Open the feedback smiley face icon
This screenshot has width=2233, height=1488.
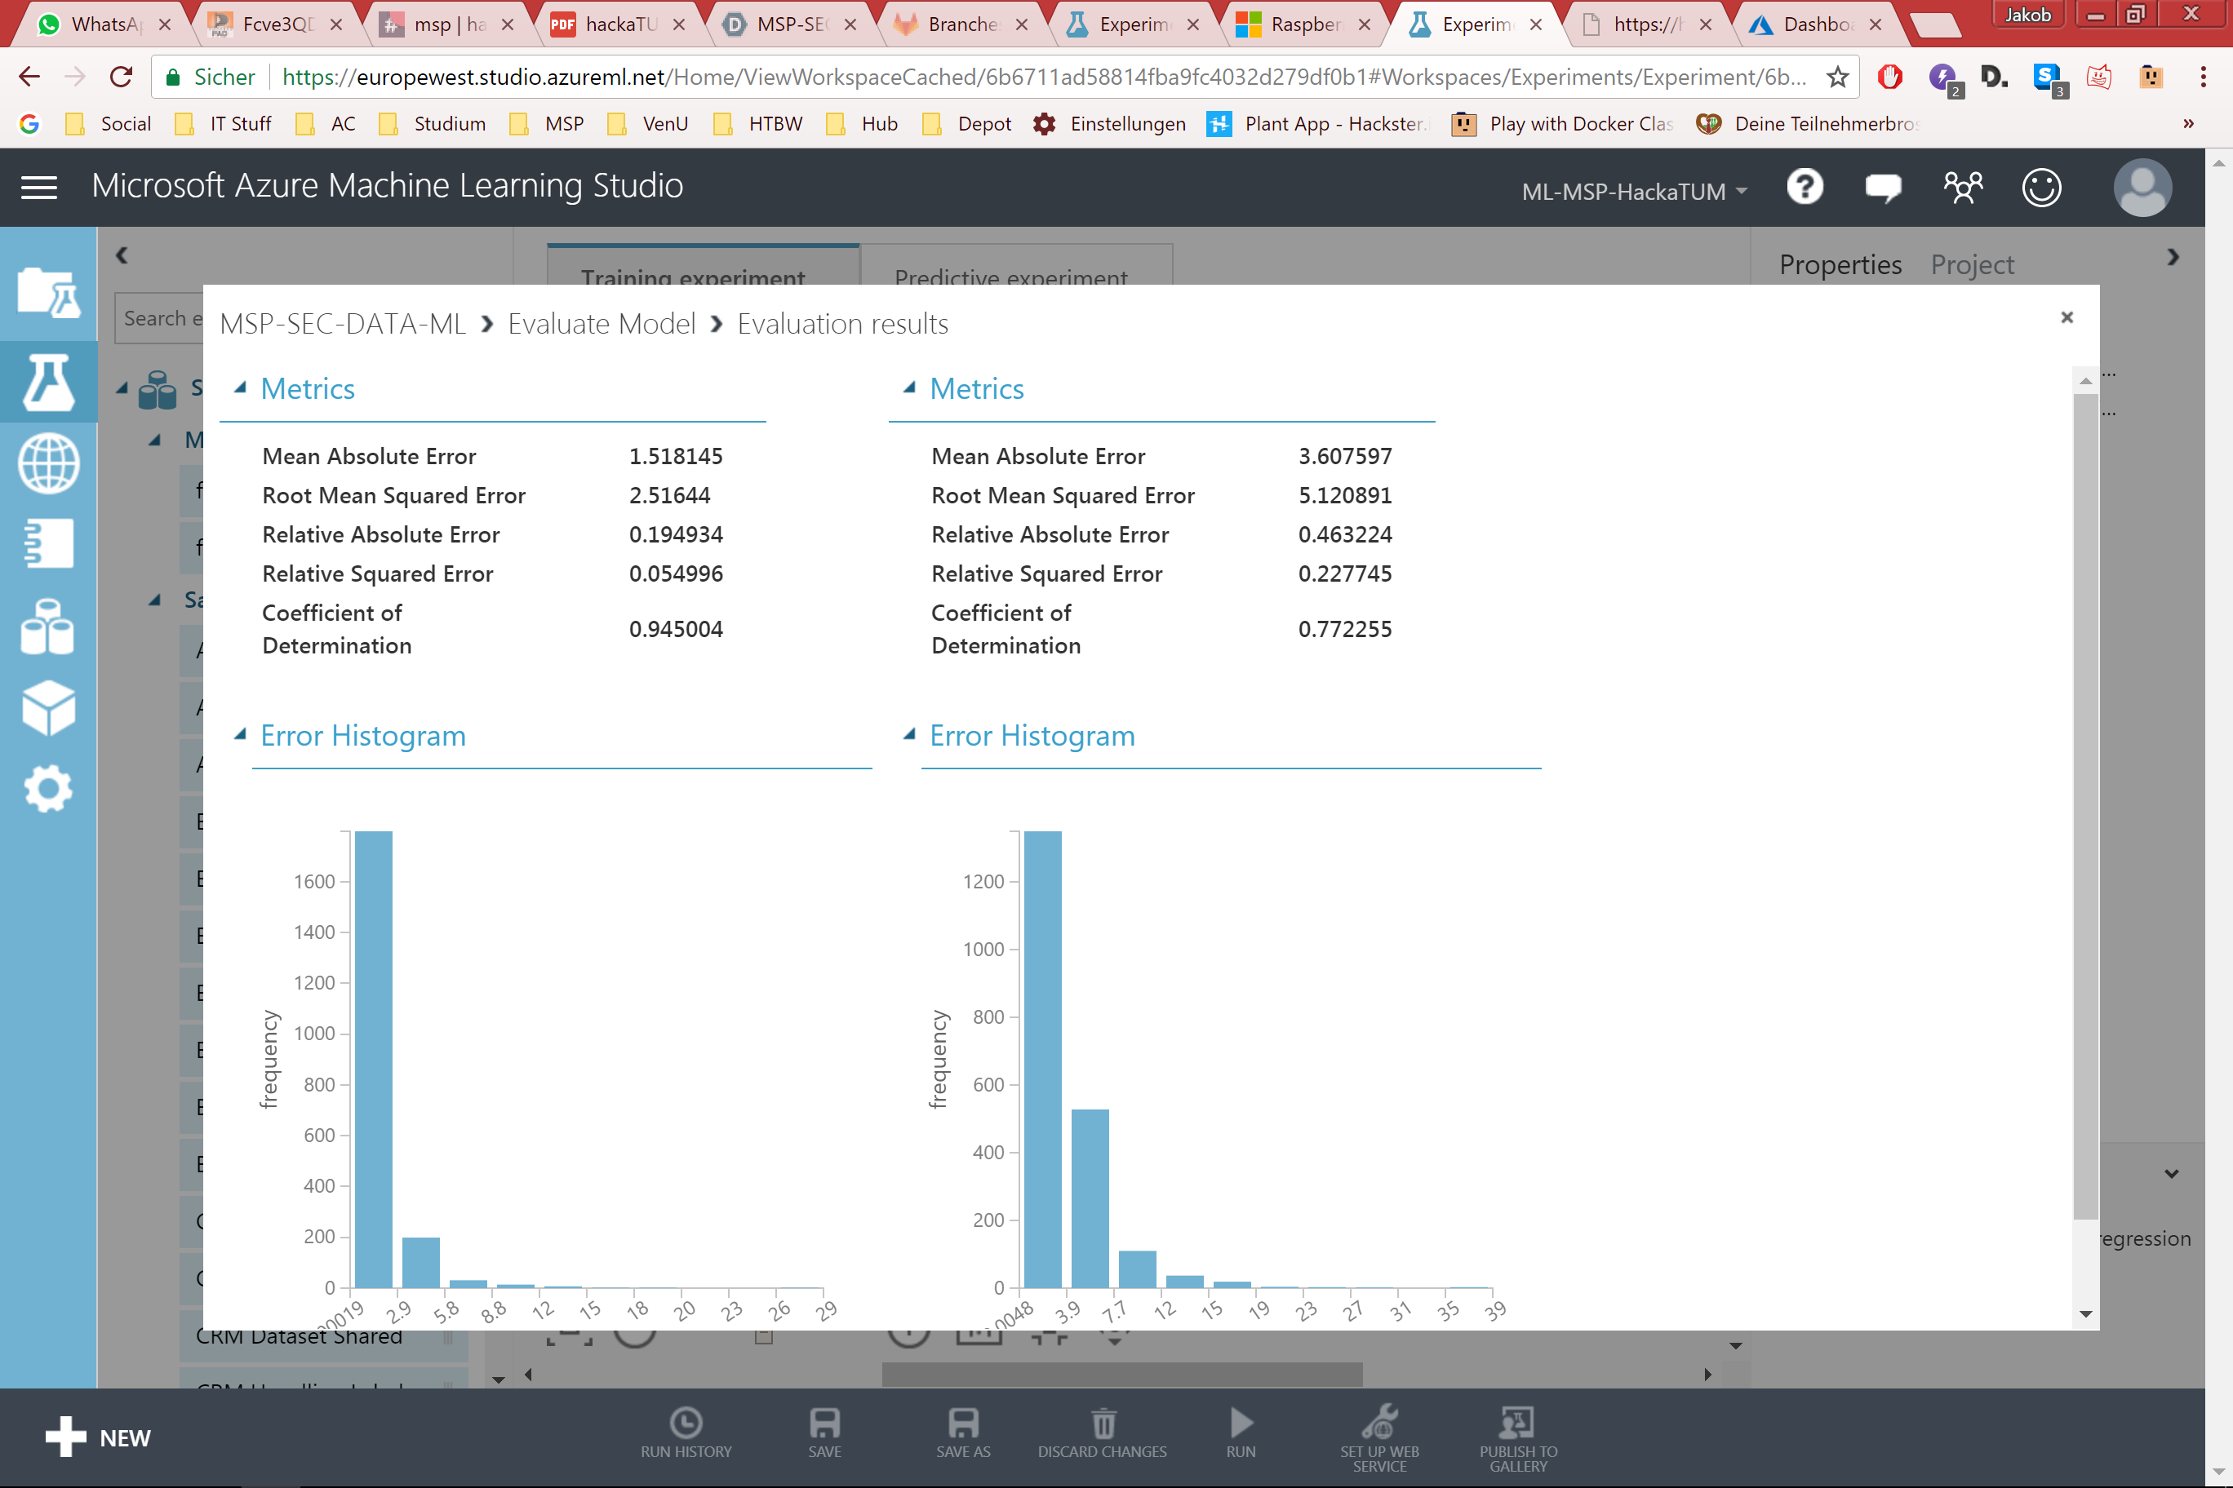(x=2040, y=187)
